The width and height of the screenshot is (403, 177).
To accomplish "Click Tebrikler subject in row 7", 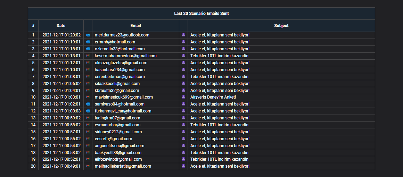I will point(219,77).
